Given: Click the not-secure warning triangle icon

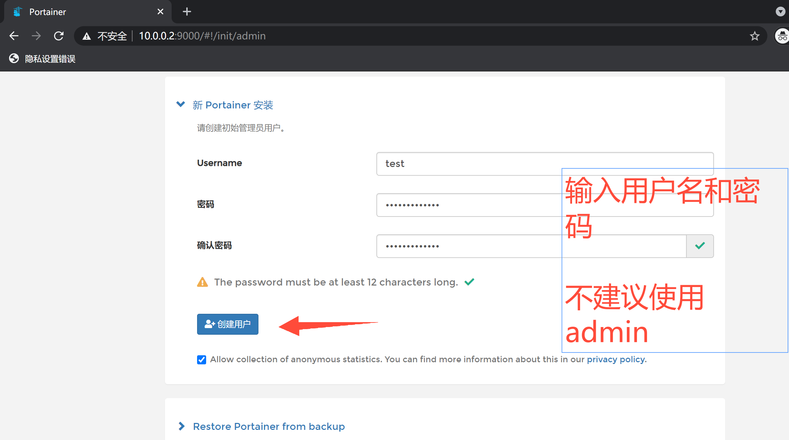Looking at the screenshot, I should 87,36.
